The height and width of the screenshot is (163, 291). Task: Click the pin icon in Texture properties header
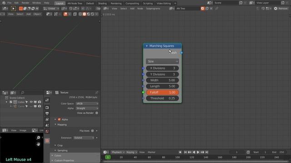click(96, 92)
